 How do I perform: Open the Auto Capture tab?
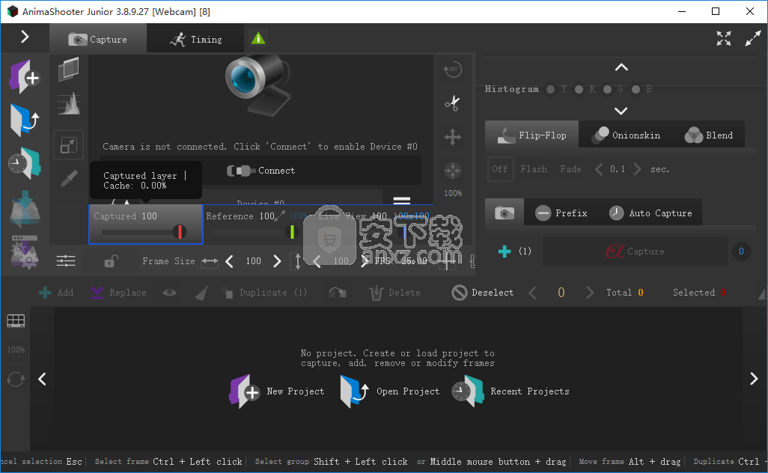point(650,213)
